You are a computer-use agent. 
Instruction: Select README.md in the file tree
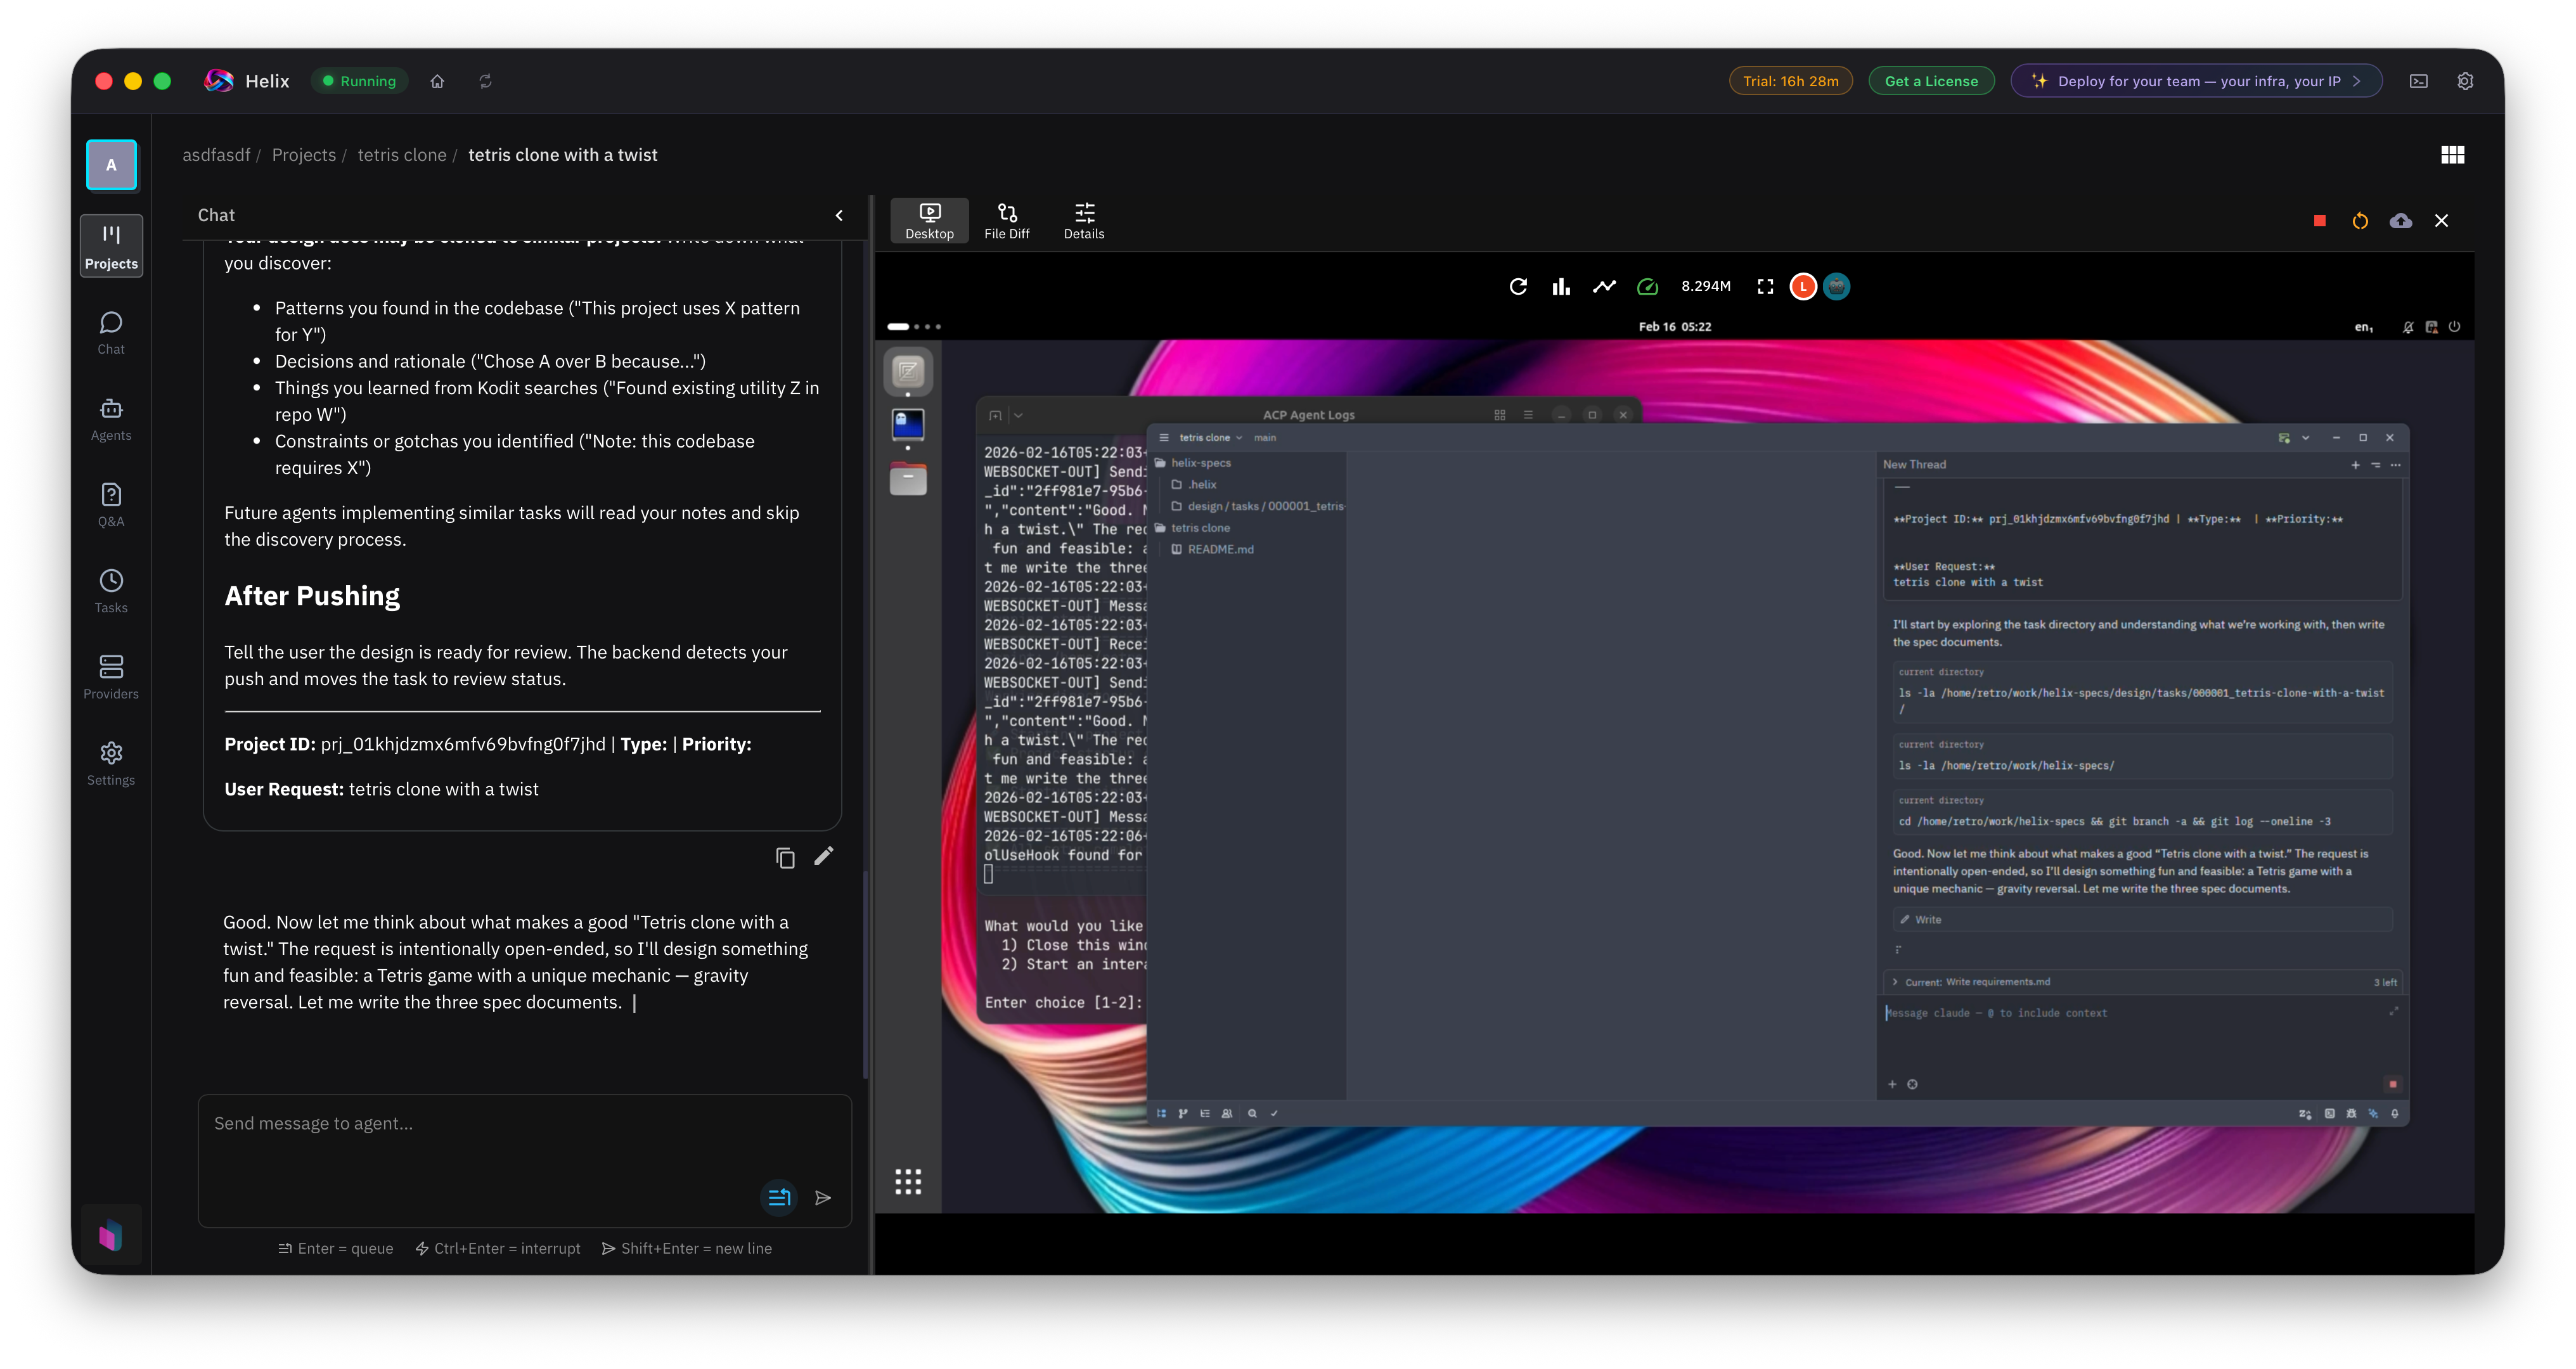tap(1220, 549)
